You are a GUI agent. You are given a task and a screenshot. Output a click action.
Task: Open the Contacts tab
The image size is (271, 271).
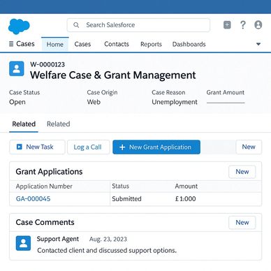[x=117, y=44]
